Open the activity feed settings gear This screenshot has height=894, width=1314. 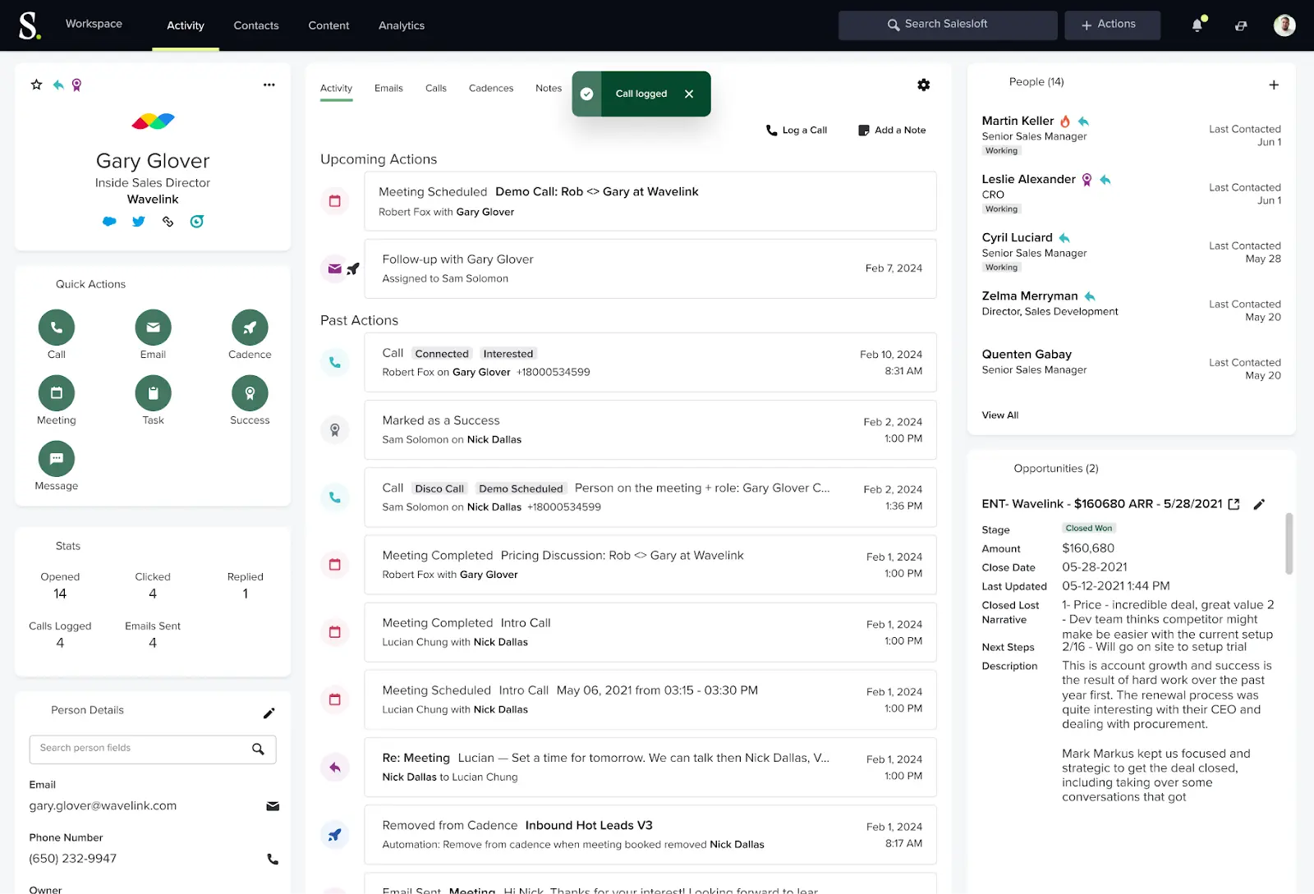[923, 85]
